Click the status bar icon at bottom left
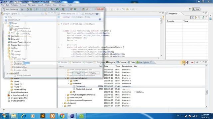213x119 pixels. pos(4,110)
